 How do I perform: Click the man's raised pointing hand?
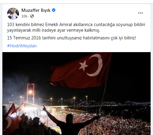point(45,108)
